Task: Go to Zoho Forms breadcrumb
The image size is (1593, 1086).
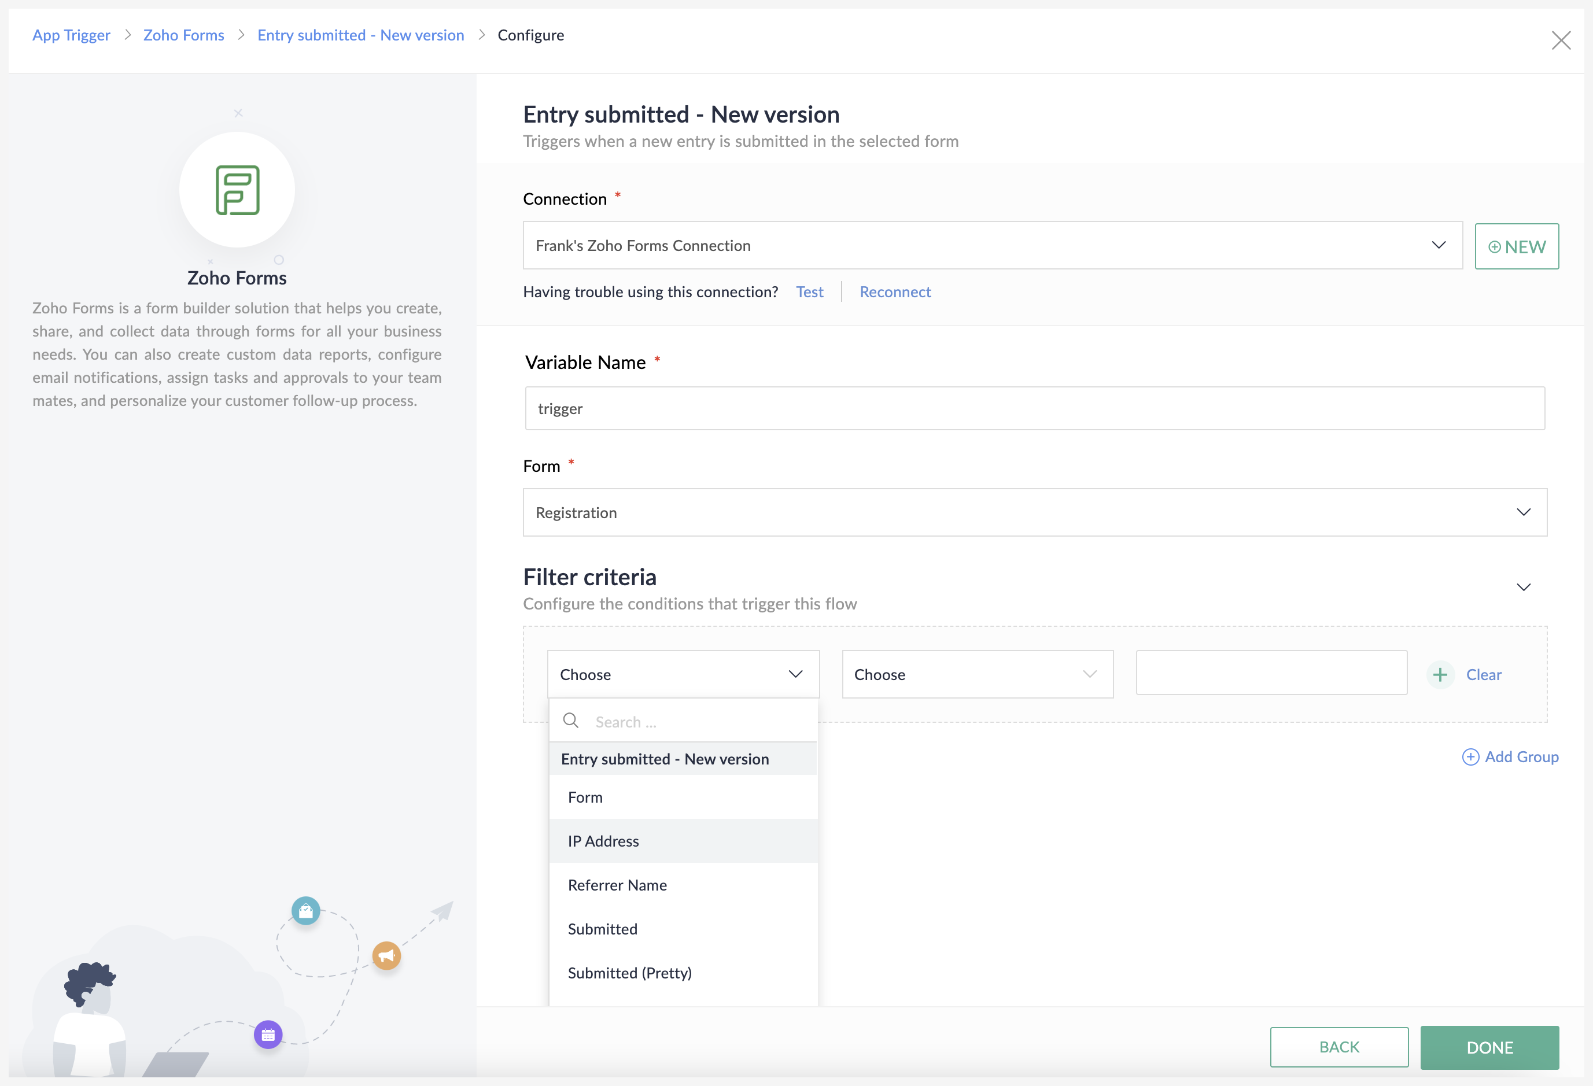Action: point(184,35)
